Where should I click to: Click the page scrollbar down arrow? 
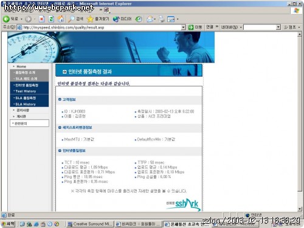[x=300, y=209]
